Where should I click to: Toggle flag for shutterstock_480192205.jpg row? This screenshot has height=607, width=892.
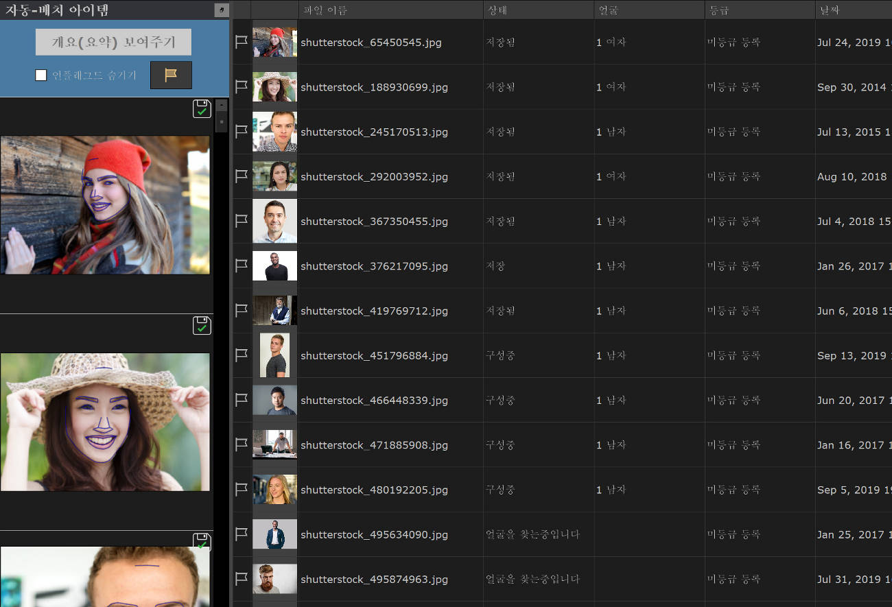click(242, 489)
